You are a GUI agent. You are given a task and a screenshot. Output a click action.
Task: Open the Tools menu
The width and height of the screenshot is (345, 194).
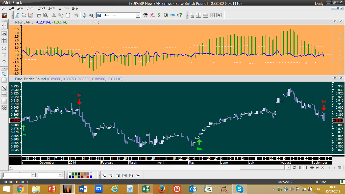pos(52,8)
